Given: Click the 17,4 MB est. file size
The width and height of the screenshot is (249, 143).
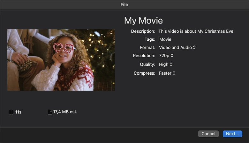Looking at the screenshot, I should 65,112.
